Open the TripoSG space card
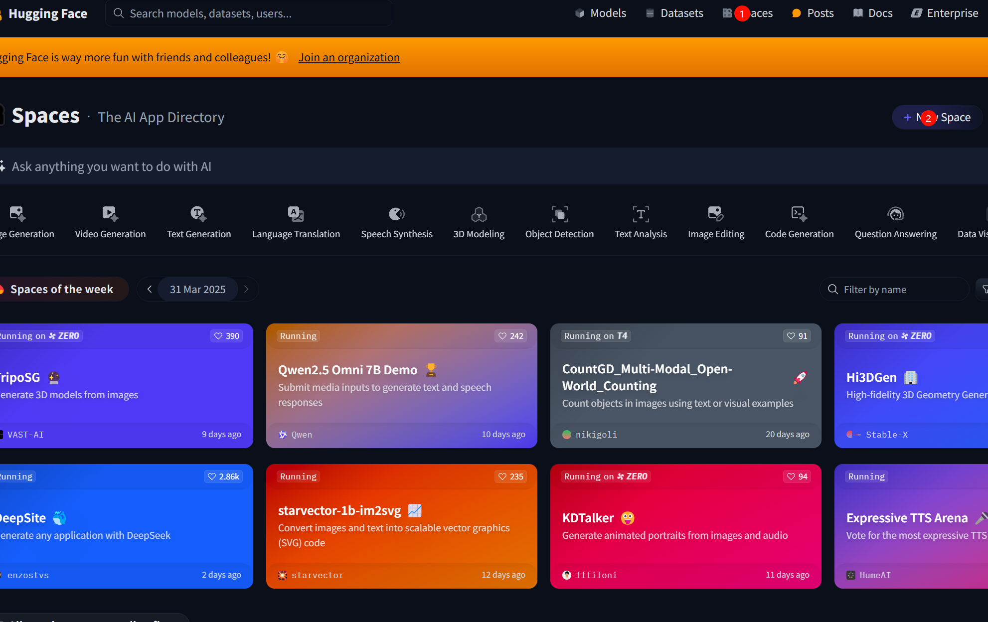 [x=127, y=386]
